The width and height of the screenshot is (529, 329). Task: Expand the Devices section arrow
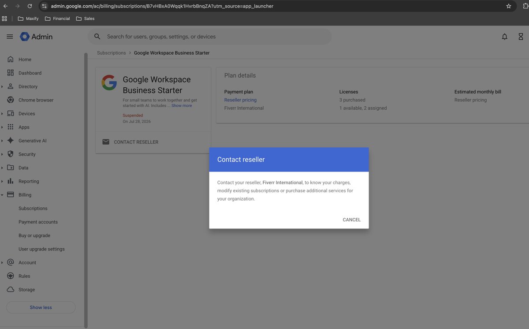[2, 114]
